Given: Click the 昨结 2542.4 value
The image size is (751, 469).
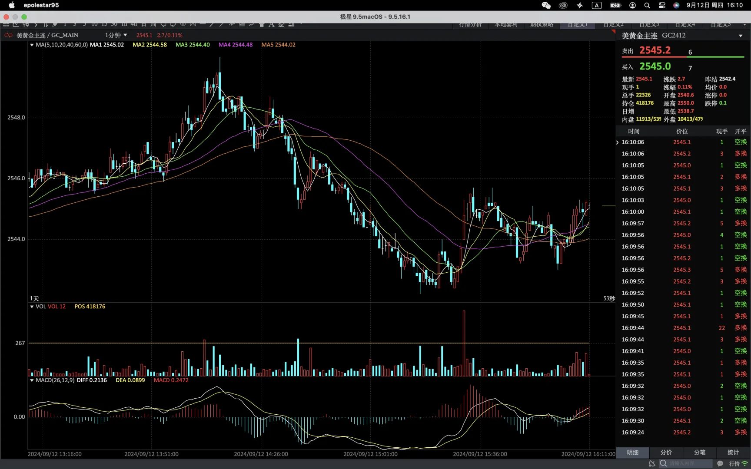Looking at the screenshot, I should coord(727,79).
